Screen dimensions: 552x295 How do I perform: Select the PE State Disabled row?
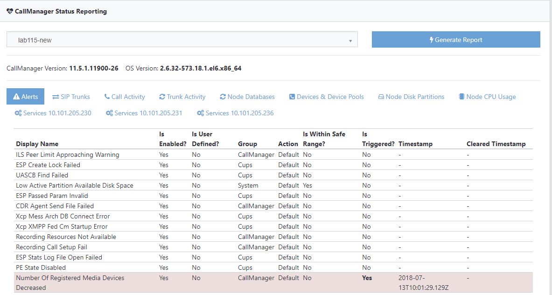coord(273,267)
